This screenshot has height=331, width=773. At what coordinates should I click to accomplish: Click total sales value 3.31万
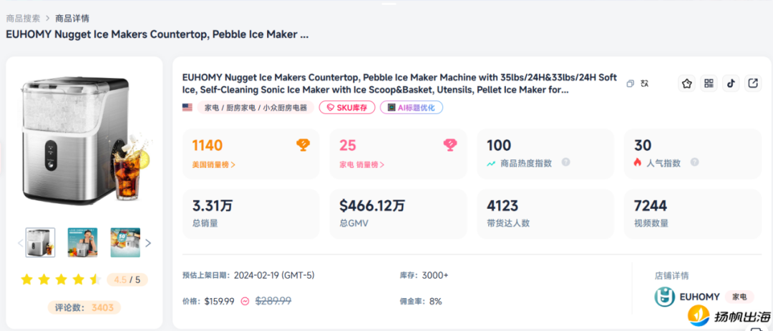tap(212, 205)
